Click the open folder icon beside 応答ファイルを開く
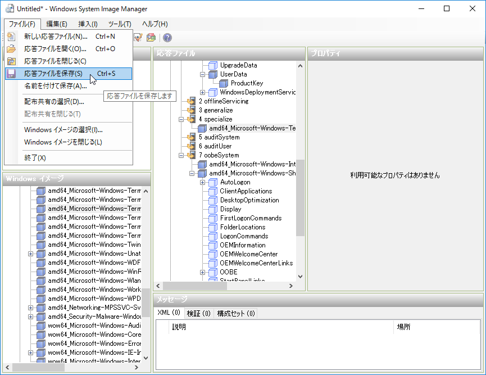 pyautogui.click(x=11, y=49)
